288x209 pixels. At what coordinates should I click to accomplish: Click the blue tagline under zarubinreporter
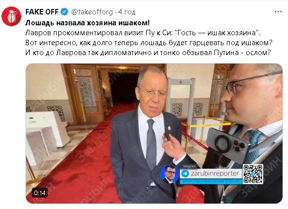point(211,181)
